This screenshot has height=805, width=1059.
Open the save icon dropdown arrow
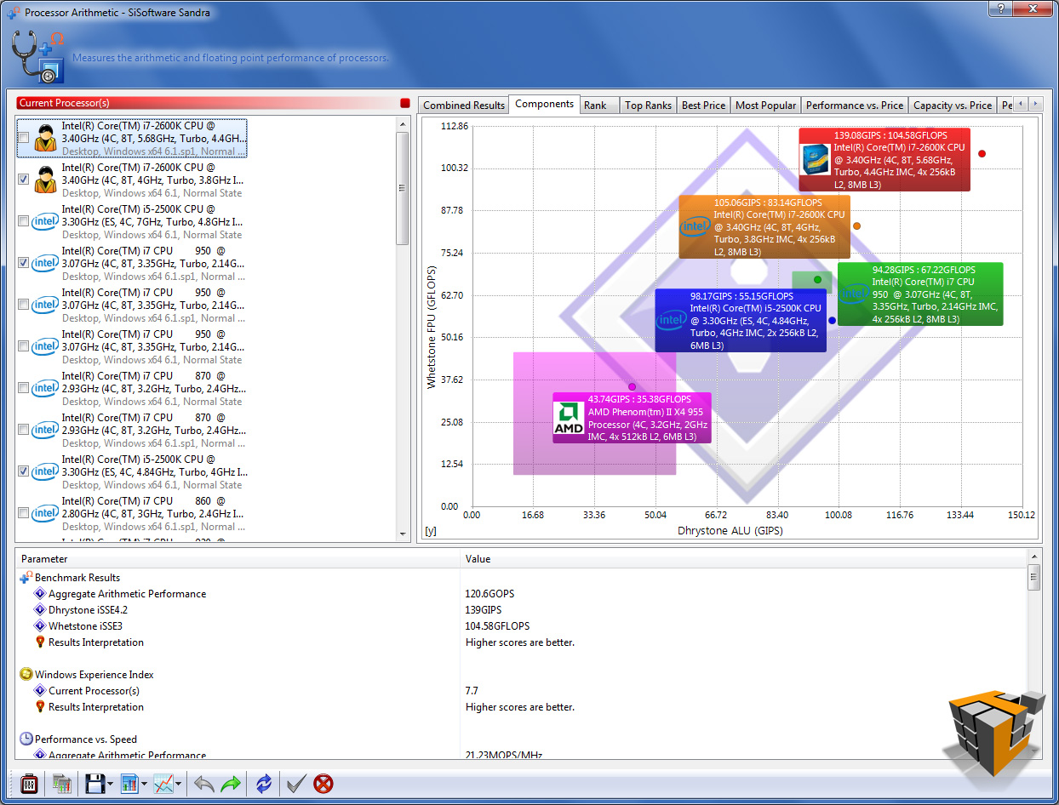(x=111, y=785)
